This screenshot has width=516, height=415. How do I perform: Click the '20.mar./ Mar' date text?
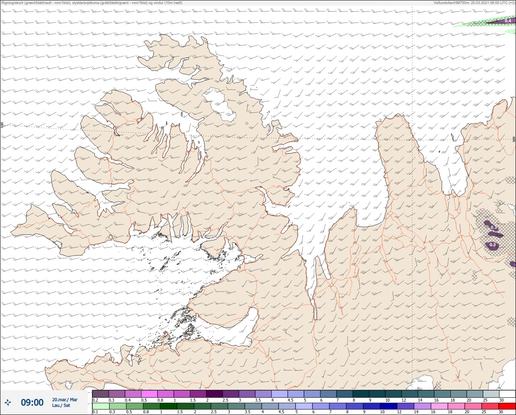(x=65, y=400)
